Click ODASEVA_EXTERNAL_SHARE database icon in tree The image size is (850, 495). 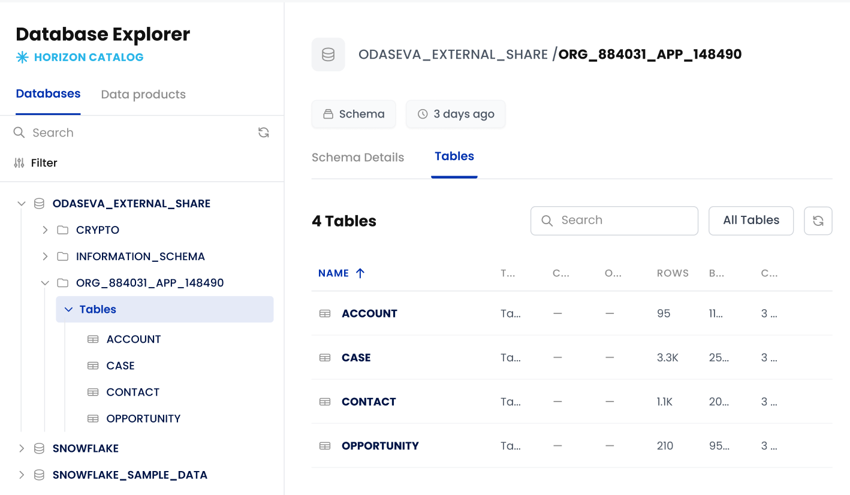coord(39,204)
